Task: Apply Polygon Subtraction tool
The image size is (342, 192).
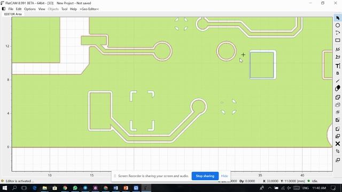Action: pos(338,119)
